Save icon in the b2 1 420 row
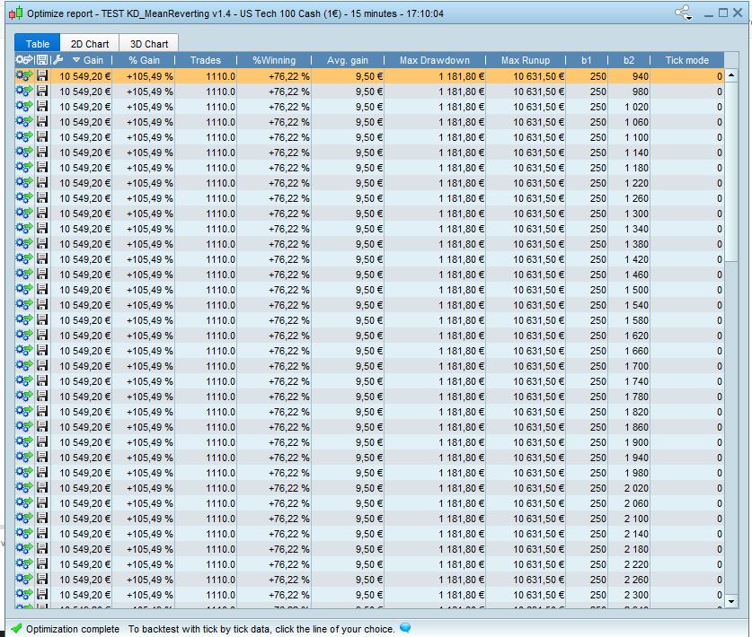The width and height of the screenshot is (752, 637). click(42, 259)
